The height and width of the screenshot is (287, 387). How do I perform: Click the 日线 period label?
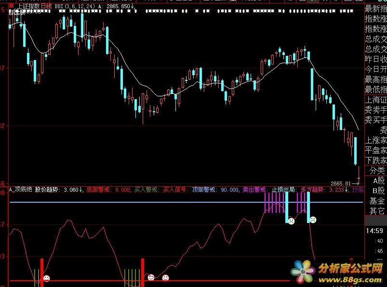[46, 6]
